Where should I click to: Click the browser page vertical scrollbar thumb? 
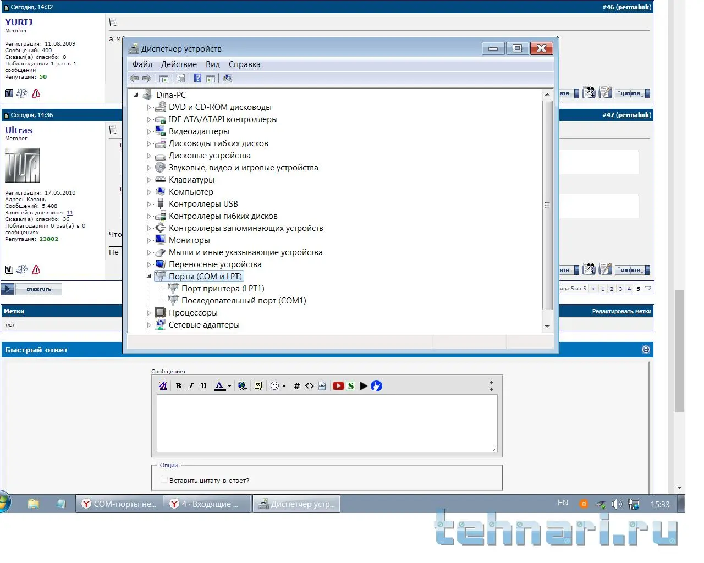(x=680, y=351)
